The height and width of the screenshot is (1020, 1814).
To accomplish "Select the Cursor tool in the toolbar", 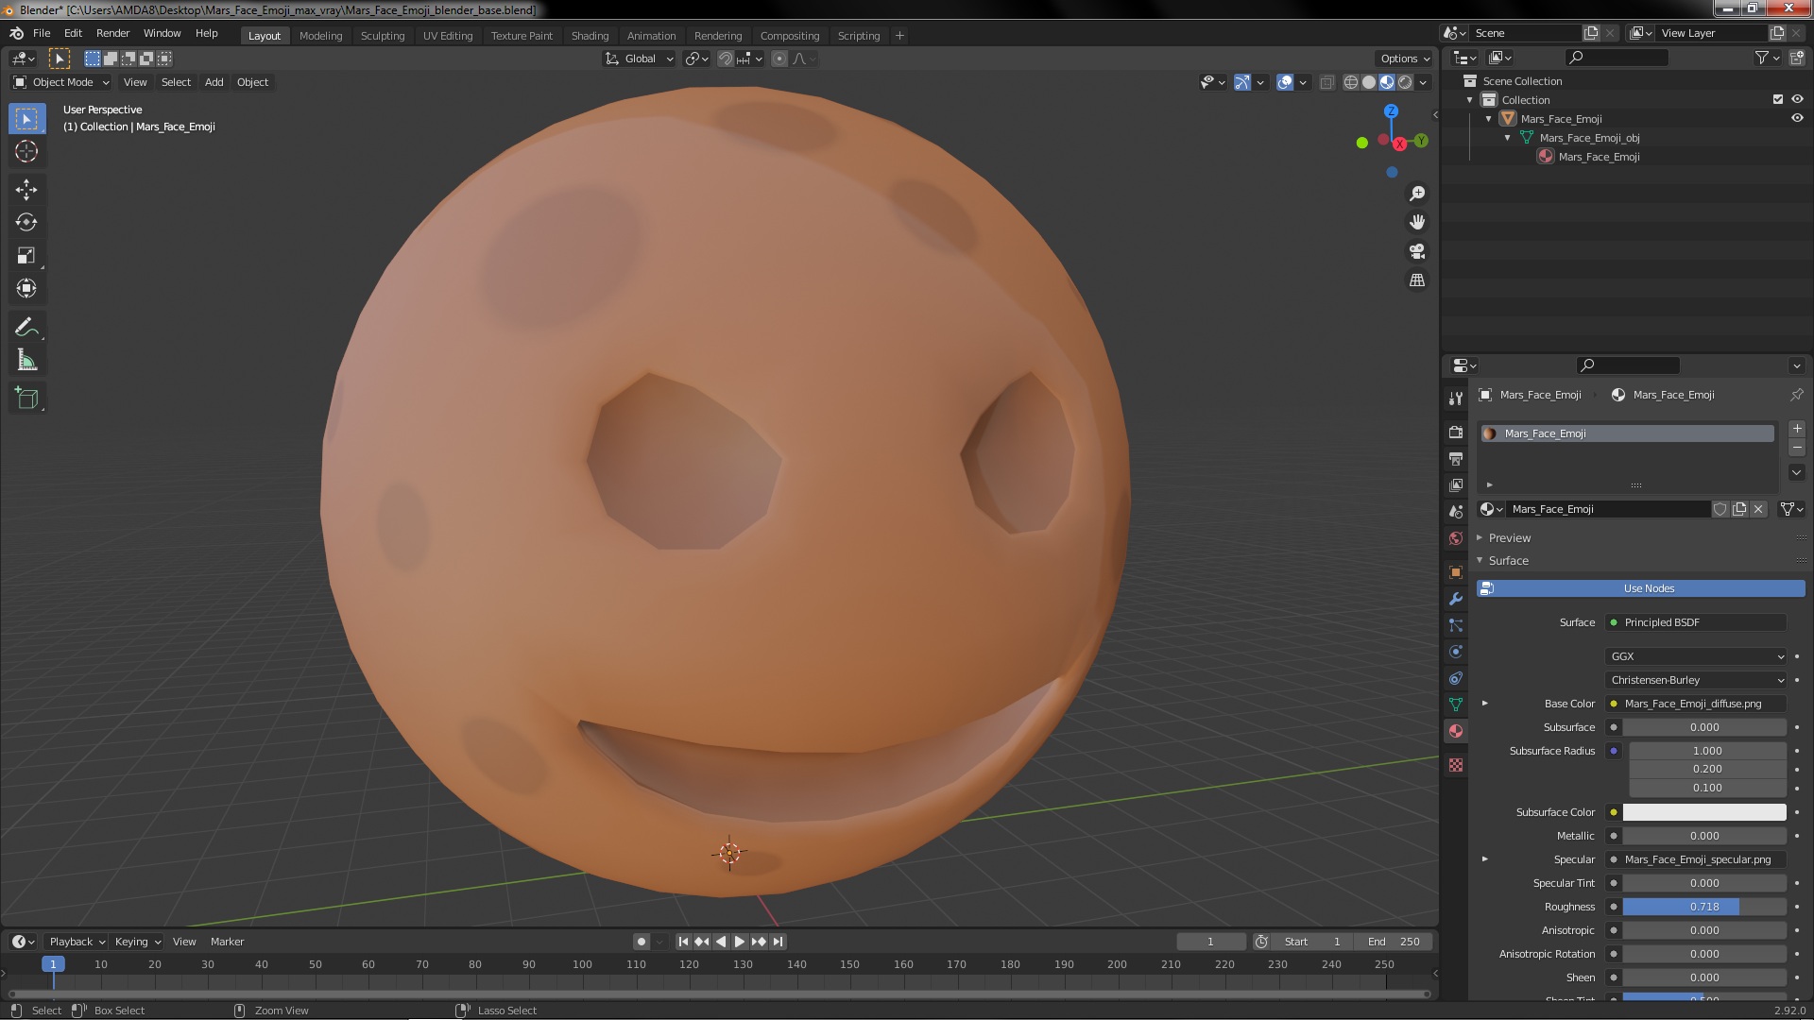I will coord(26,151).
